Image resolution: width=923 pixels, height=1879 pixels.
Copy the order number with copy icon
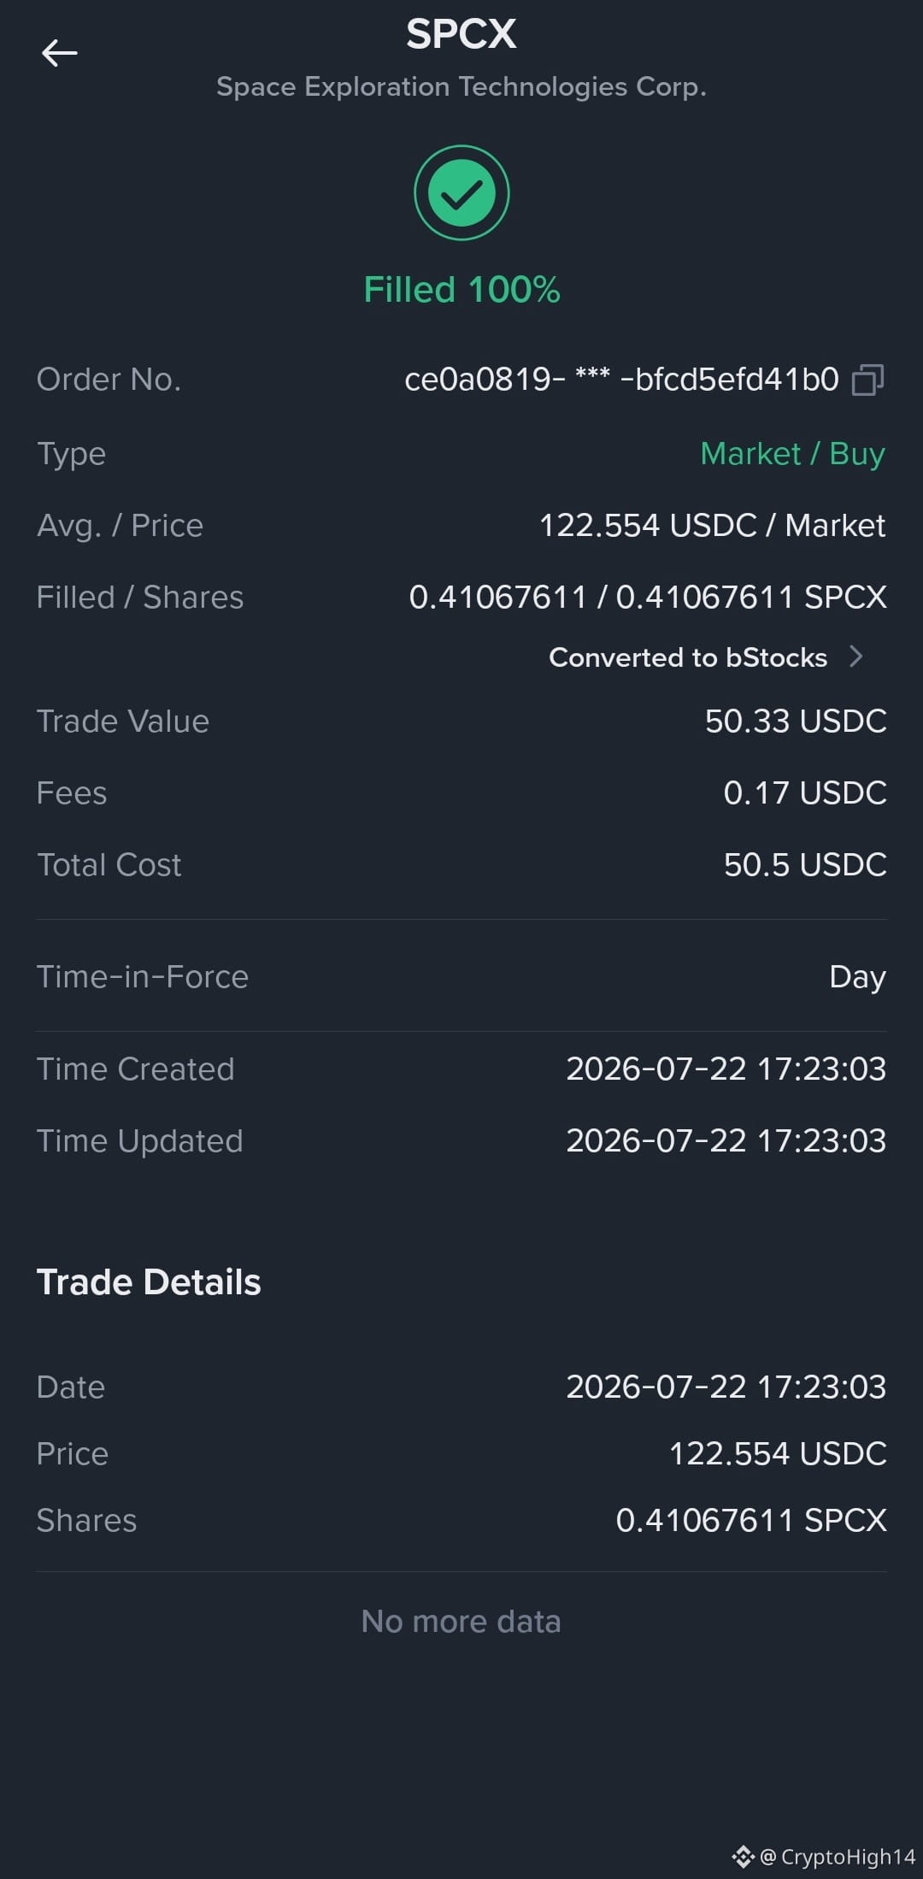point(868,380)
